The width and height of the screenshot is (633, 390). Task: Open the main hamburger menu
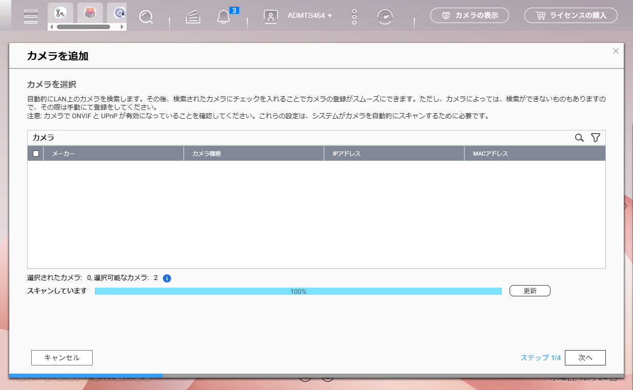pos(31,16)
